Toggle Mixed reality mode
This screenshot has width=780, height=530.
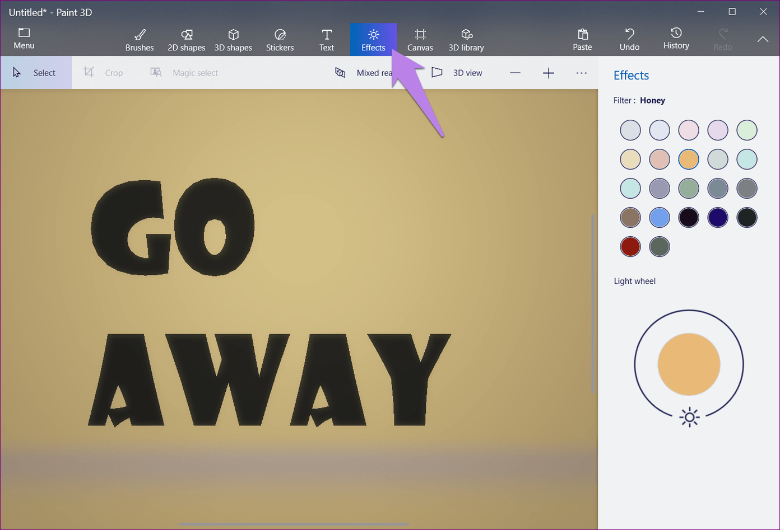pos(364,73)
